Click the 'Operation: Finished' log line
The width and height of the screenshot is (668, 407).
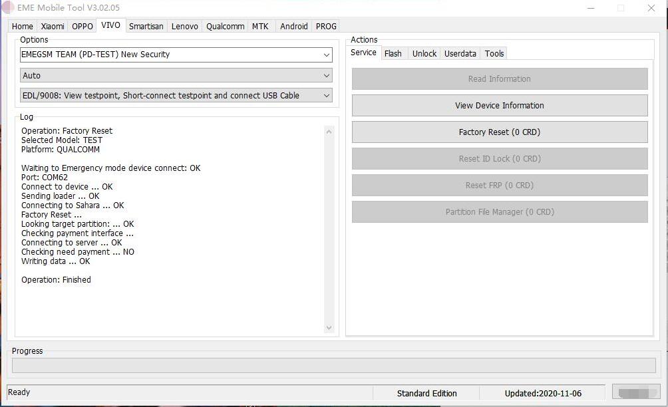[57, 280]
